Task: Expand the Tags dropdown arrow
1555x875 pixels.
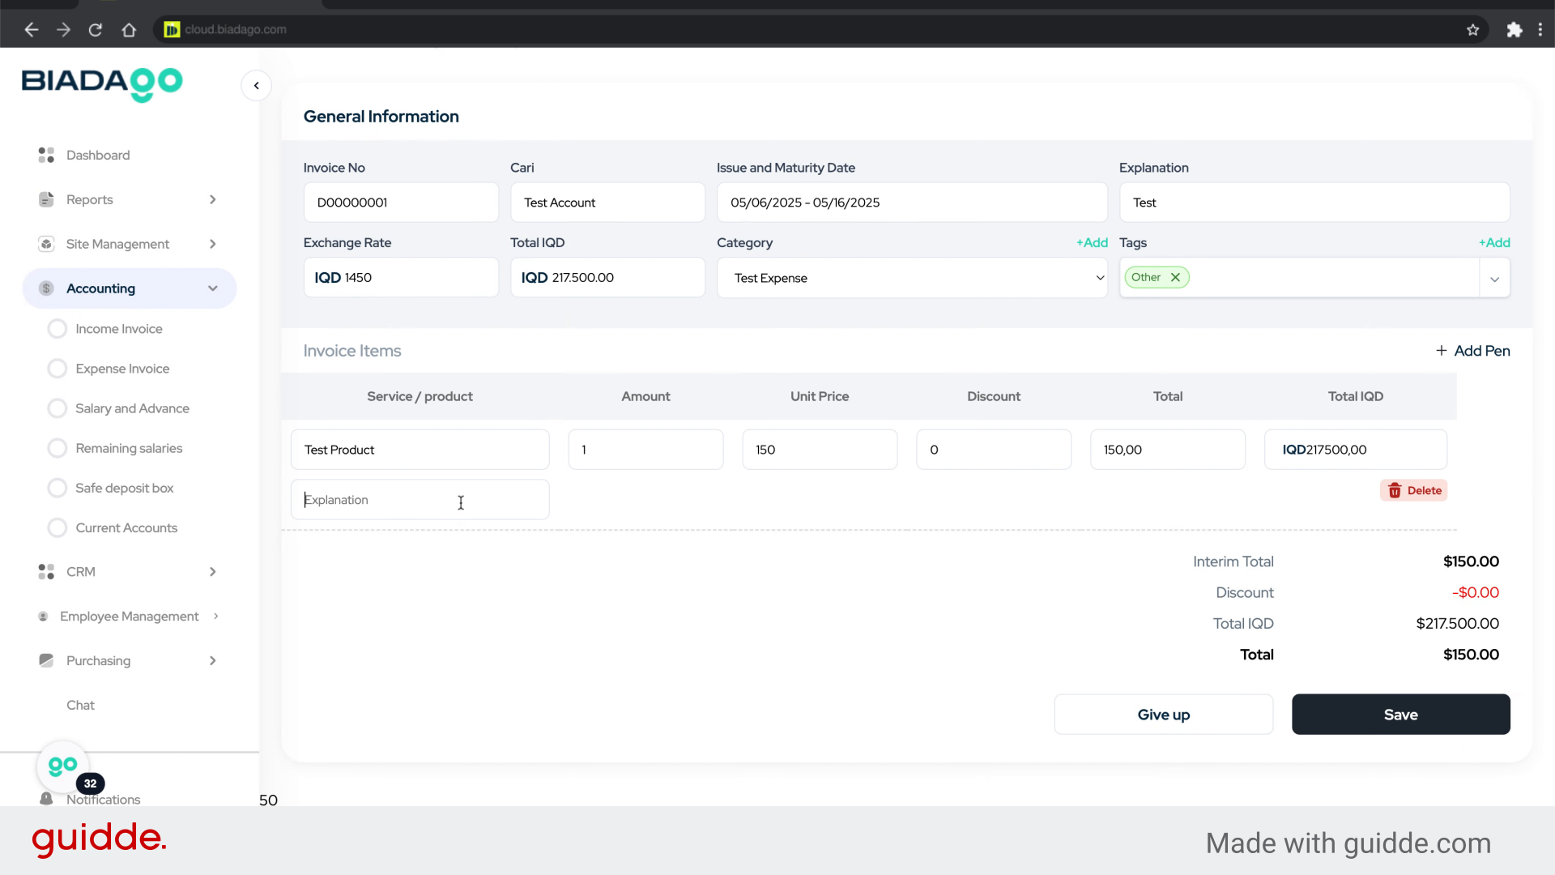Action: click(x=1494, y=279)
